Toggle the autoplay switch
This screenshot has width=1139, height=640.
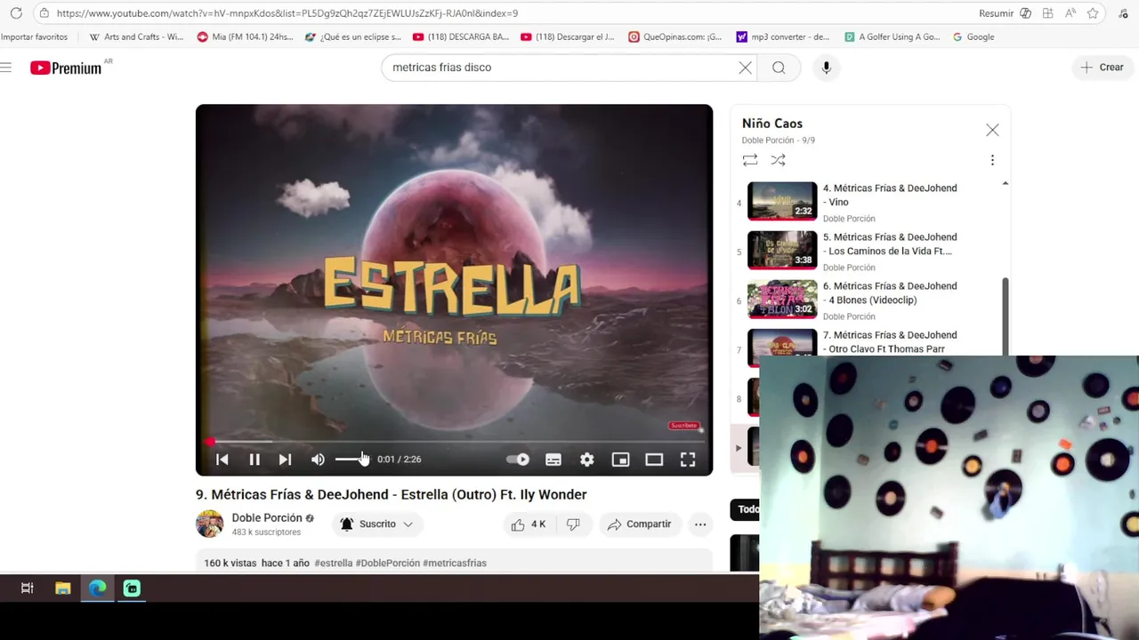pos(518,460)
